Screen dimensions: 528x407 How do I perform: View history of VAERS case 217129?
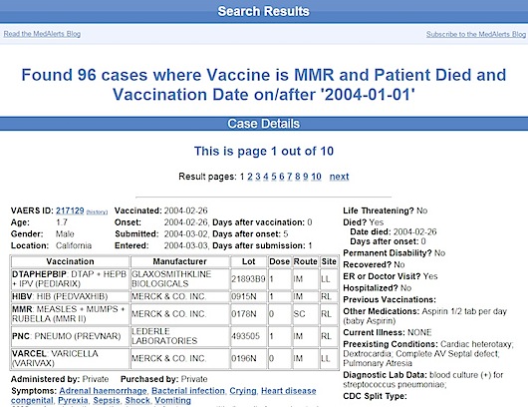click(97, 212)
